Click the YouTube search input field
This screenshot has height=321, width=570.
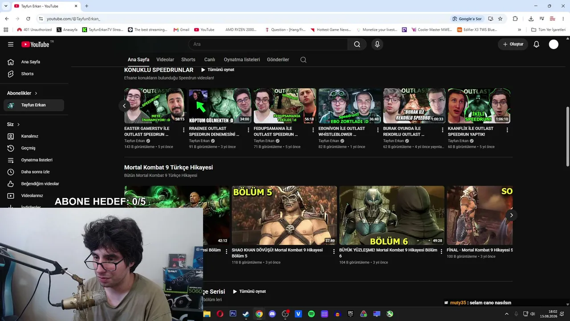(x=268, y=44)
